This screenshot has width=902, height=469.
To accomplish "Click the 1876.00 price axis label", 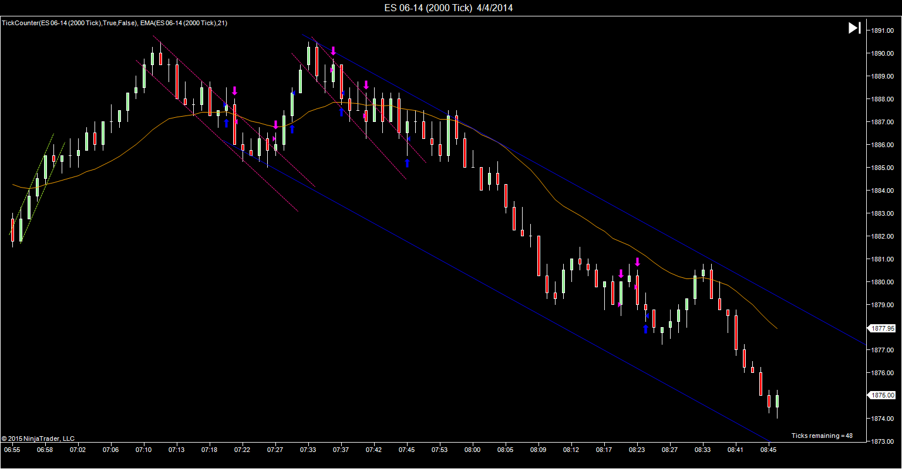I will point(882,373).
